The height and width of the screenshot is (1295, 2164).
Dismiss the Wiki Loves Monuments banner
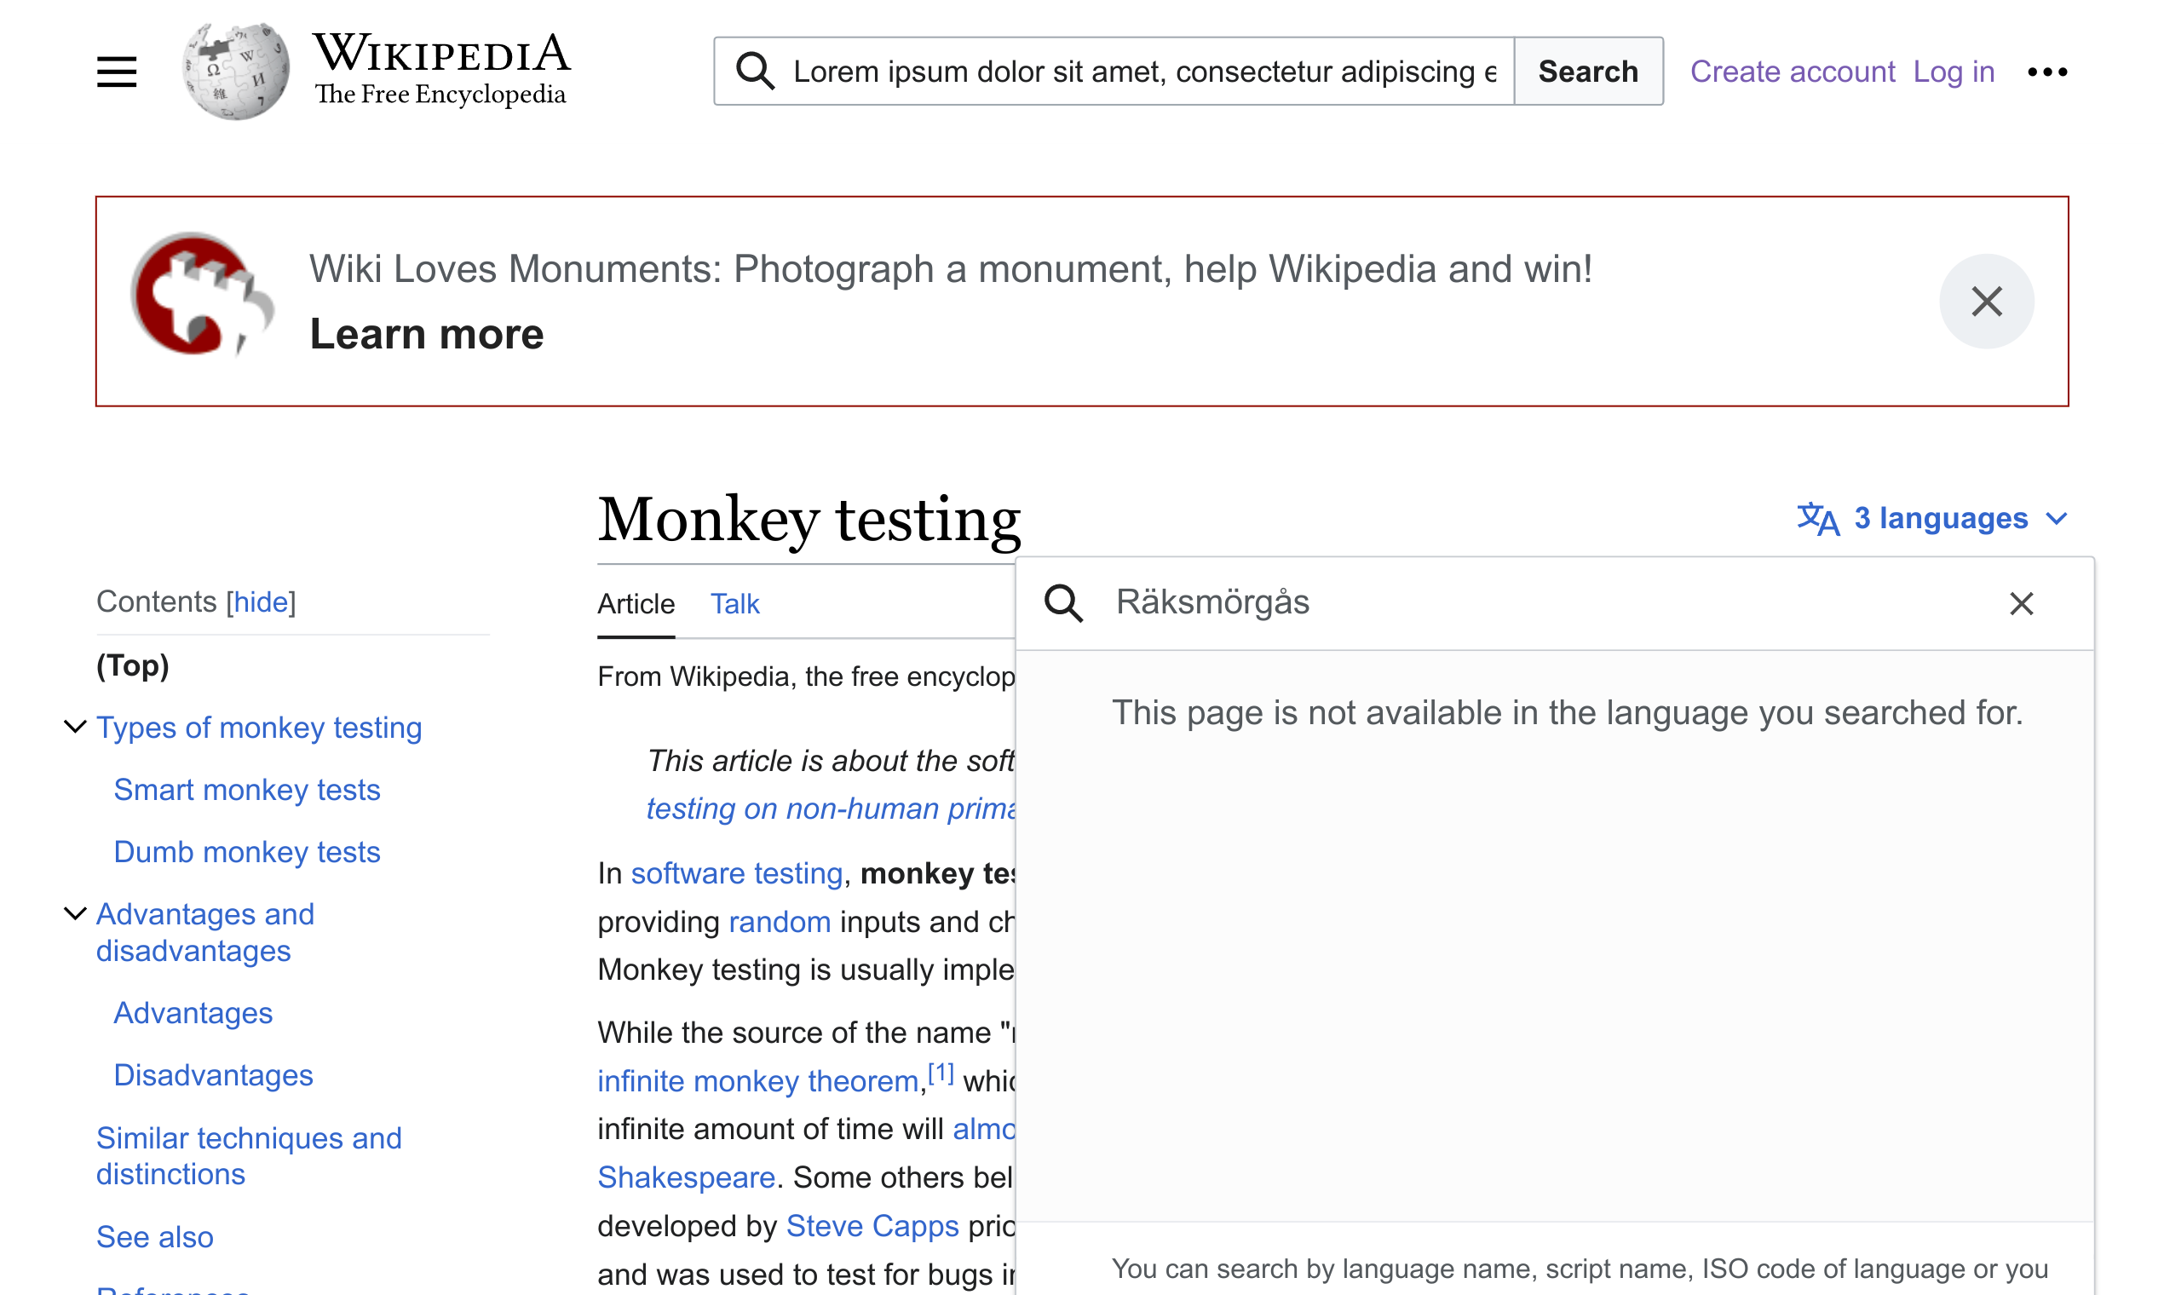(x=1986, y=301)
